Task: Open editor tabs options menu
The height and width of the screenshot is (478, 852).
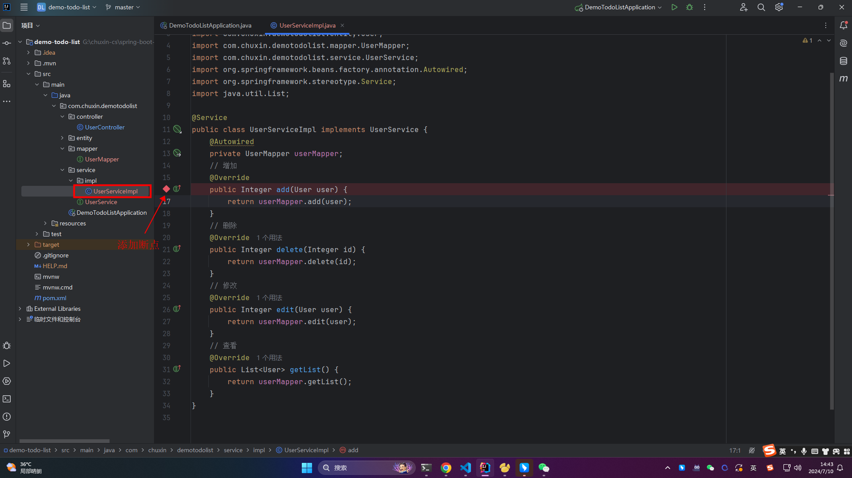Action: tap(826, 25)
